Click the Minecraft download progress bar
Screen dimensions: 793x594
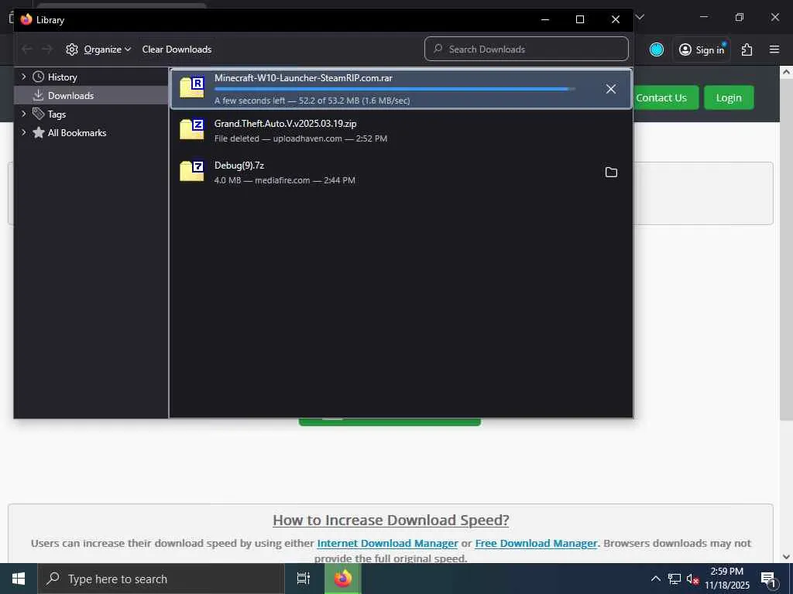pyautogui.click(x=394, y=89)
